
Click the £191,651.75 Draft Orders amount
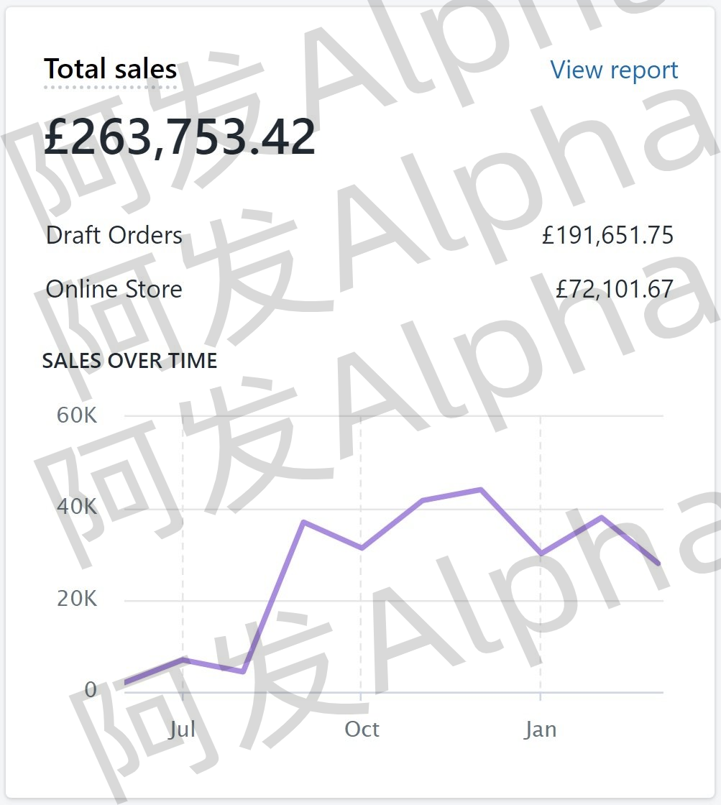click(607, 235)
